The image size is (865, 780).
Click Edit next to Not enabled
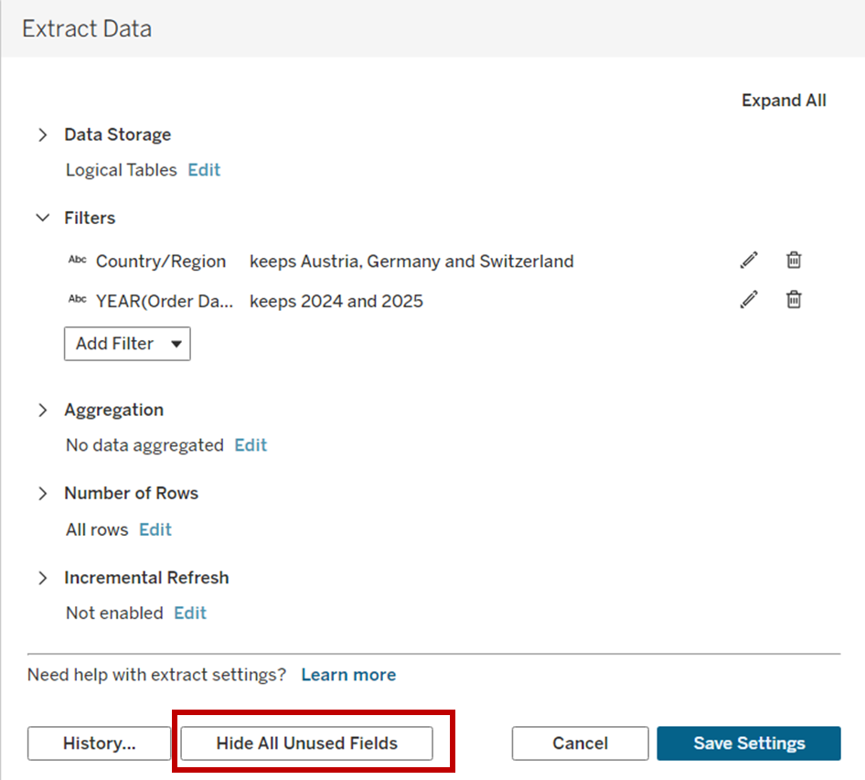190,613
